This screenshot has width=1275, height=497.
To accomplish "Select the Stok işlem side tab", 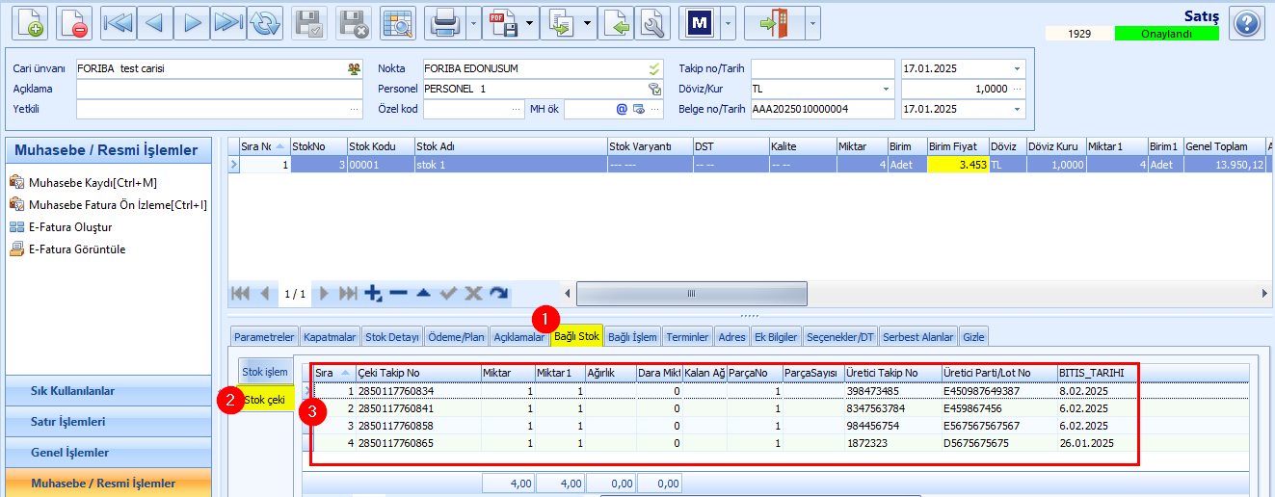I will tap(264, 371).
